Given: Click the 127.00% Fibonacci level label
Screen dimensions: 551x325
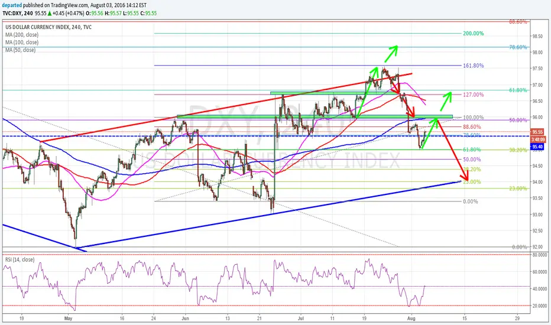Looking at the screenshot, I should pyautogui.click(x=473, y=95).
